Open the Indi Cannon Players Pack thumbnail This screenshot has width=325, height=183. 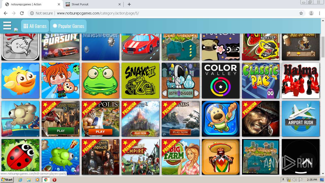(261, 157)
